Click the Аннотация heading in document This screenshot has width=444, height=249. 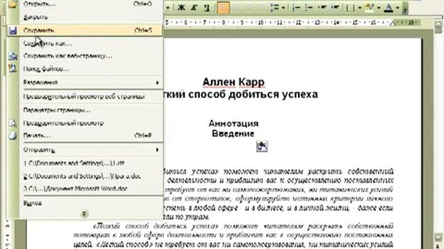coord(233,123)
